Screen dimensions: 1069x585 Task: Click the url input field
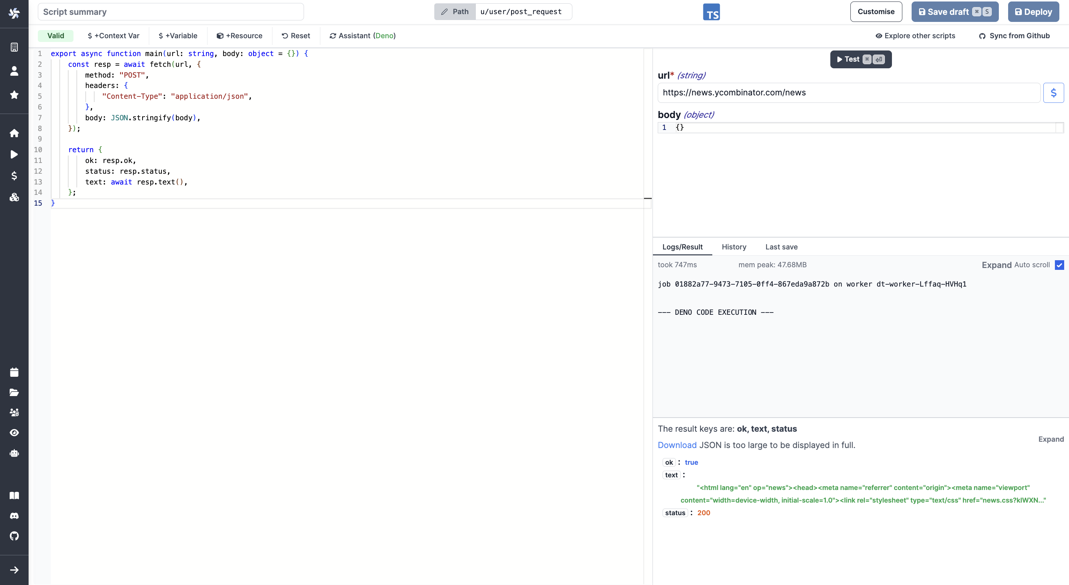(848, 92)
